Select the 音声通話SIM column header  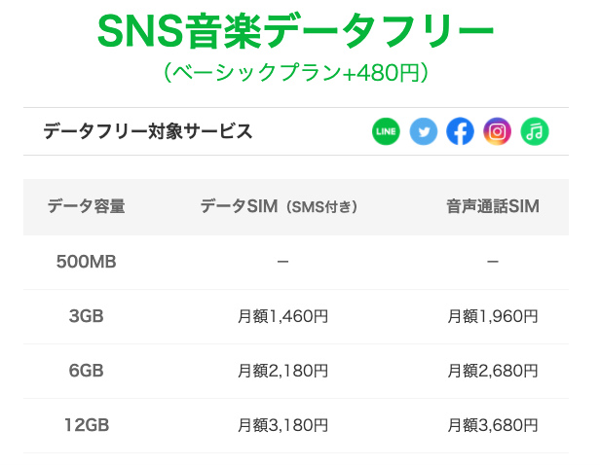[493, 206]
